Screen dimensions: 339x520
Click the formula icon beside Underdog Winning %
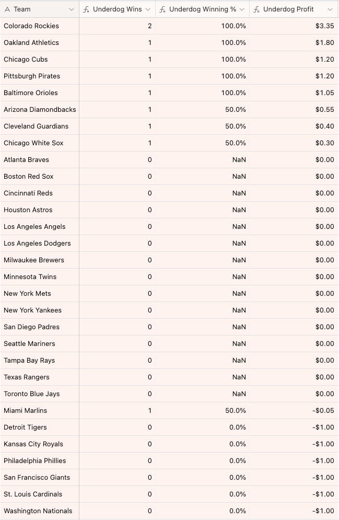tap(162, 9)
